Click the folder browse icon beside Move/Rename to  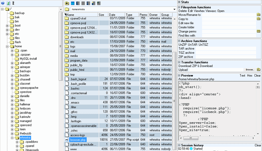pos(259,15)
